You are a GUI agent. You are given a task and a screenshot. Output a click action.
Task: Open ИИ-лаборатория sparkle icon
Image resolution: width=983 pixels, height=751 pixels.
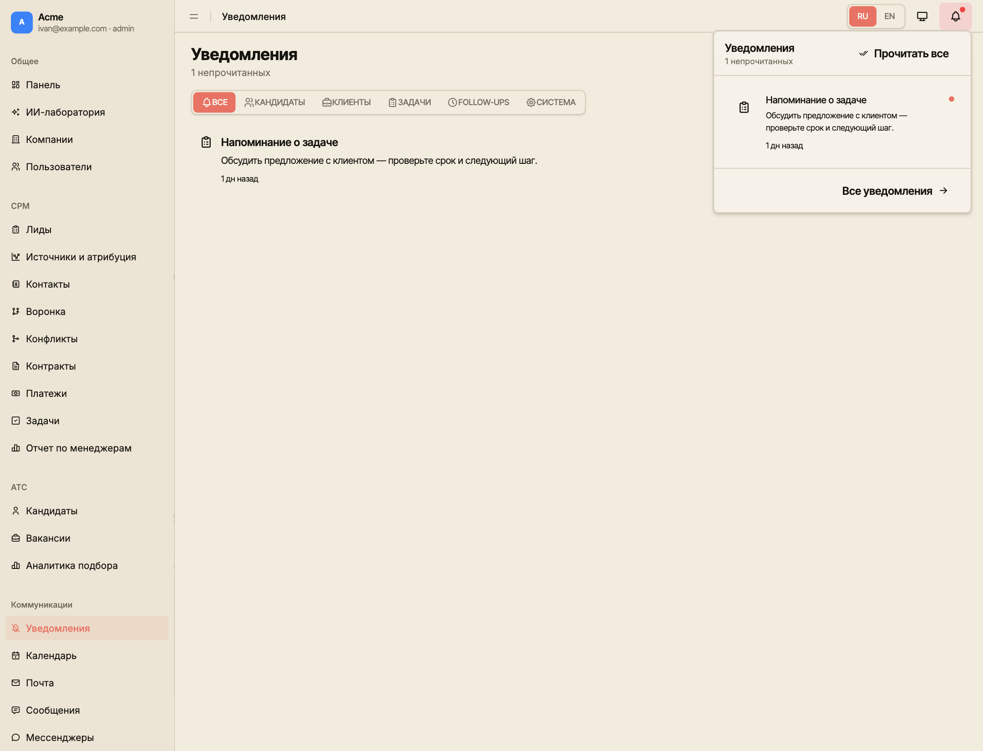point(16,112)
